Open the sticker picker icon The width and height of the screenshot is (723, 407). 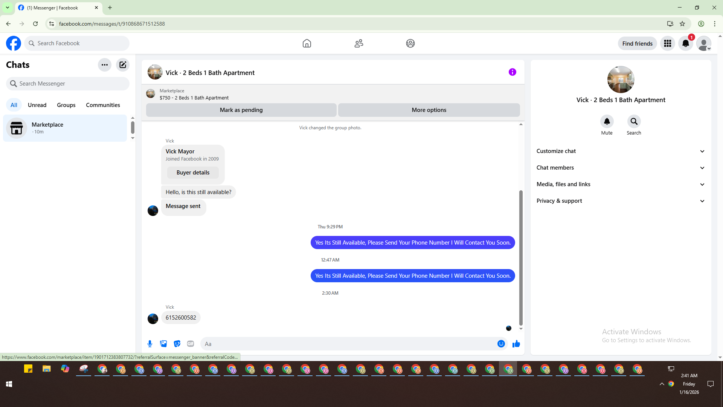click(x=177, y=344)
